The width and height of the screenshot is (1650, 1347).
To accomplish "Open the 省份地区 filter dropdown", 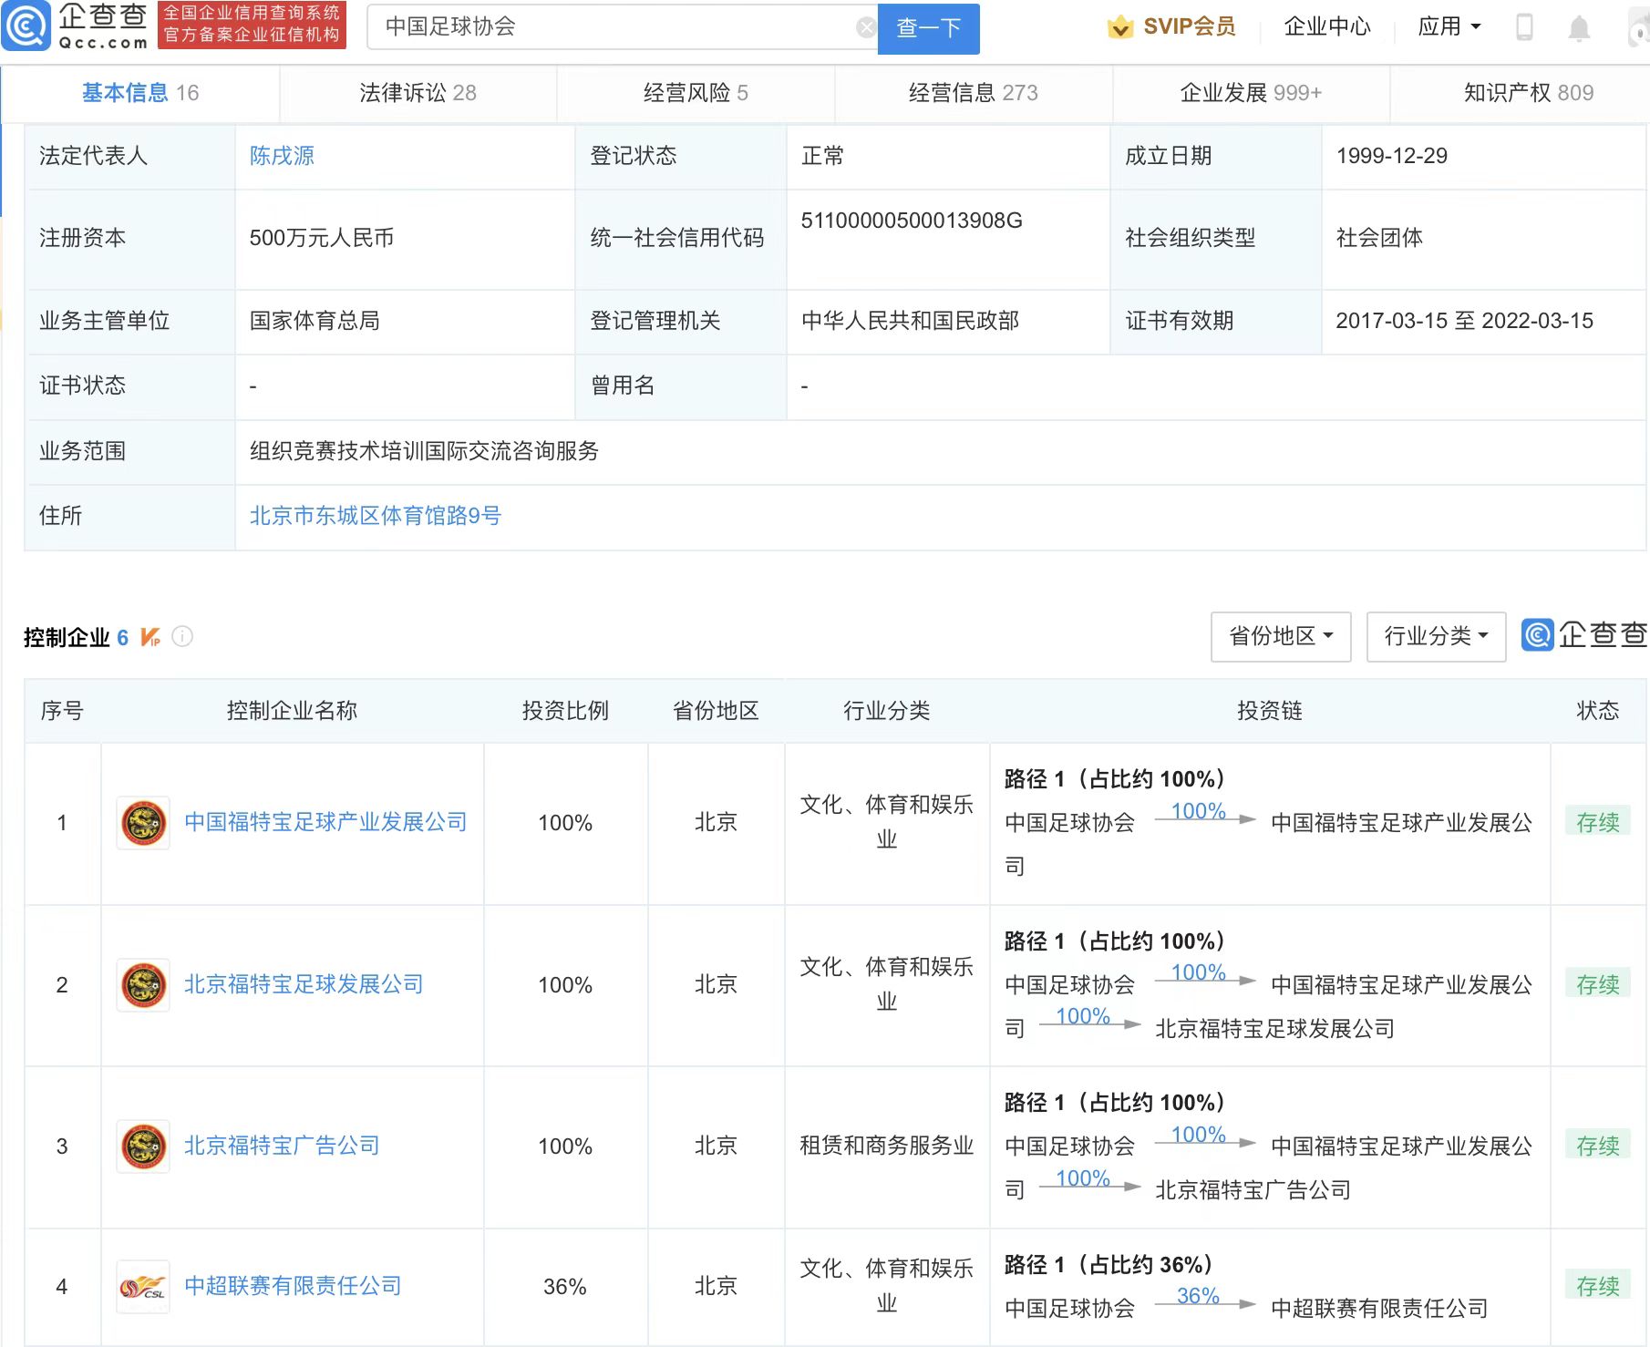I will [x=1281, y=636].
